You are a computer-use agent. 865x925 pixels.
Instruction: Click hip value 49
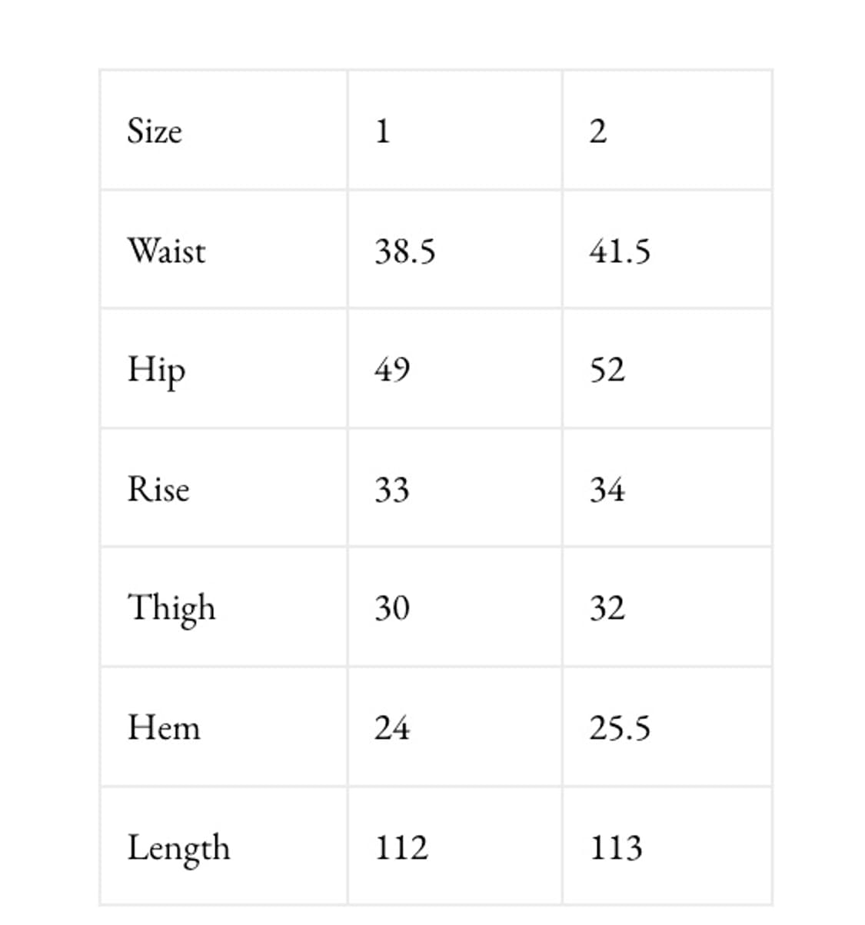[x=392, y=370]
